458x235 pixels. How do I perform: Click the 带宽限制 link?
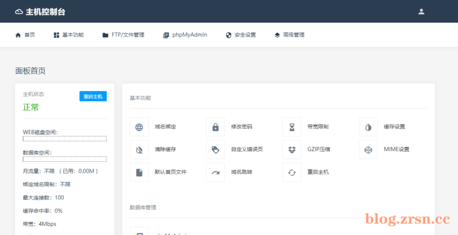click(x=318, y=127)
